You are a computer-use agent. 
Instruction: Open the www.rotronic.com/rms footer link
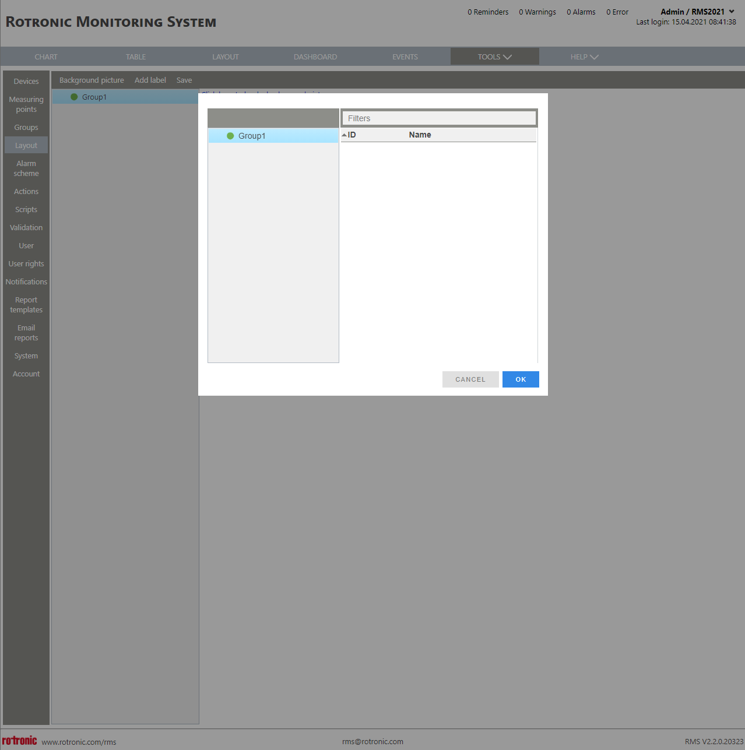coord(79,742)
